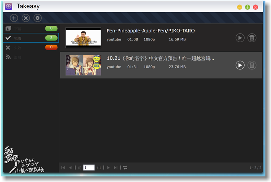
Task: Click the page number input field
Action: [89, 168]
